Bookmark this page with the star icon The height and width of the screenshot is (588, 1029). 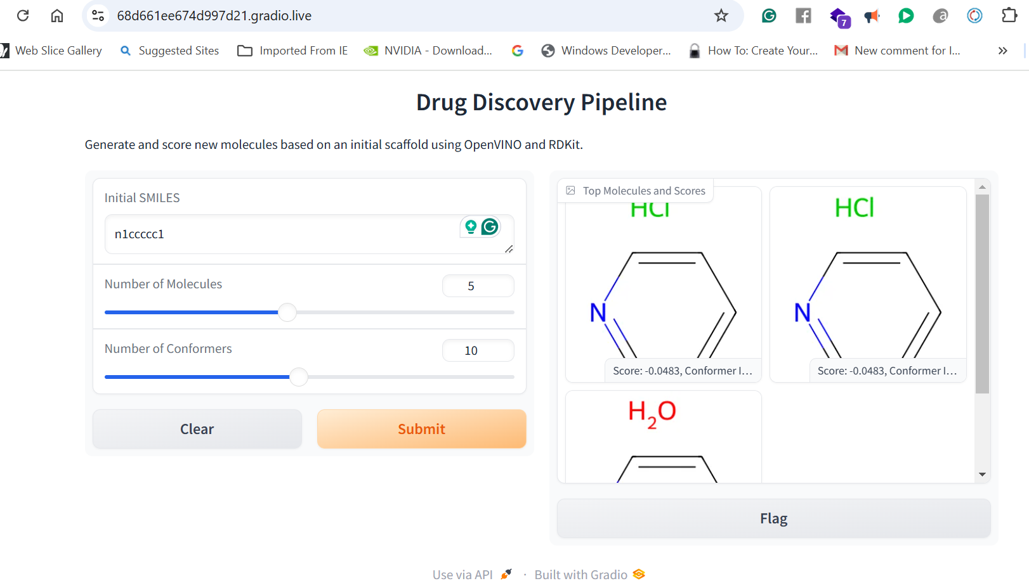point(721,15)
